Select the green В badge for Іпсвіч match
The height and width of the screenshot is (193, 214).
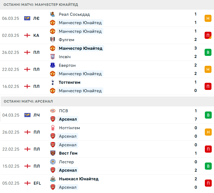208,52
